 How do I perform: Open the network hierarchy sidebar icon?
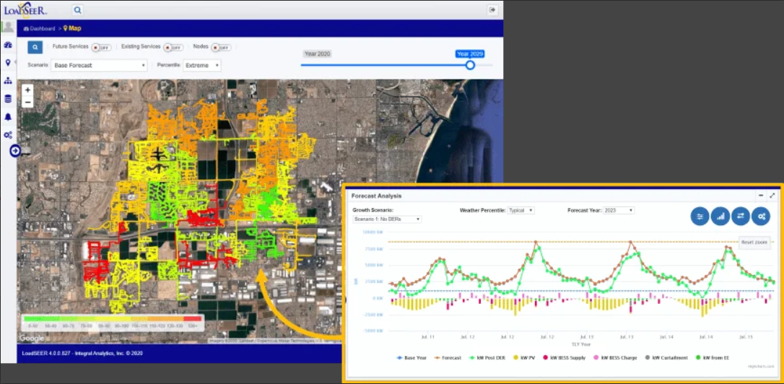tap(8, 81)
